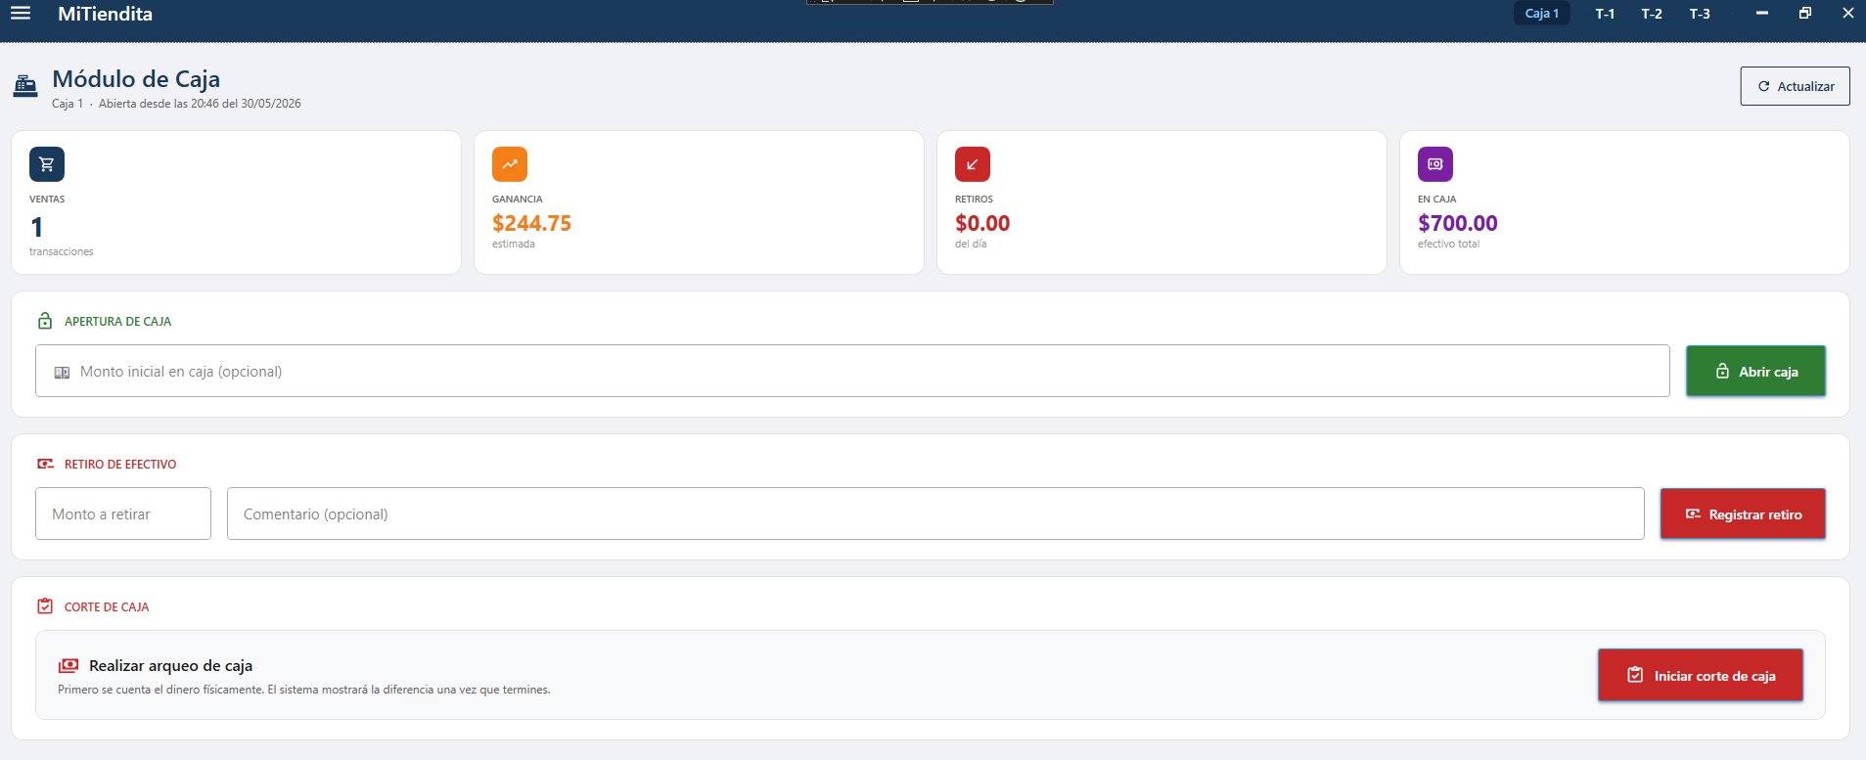Minimize the MiTiendita window
Viewport: 1866px width, 760px height.
[1762, 14]
